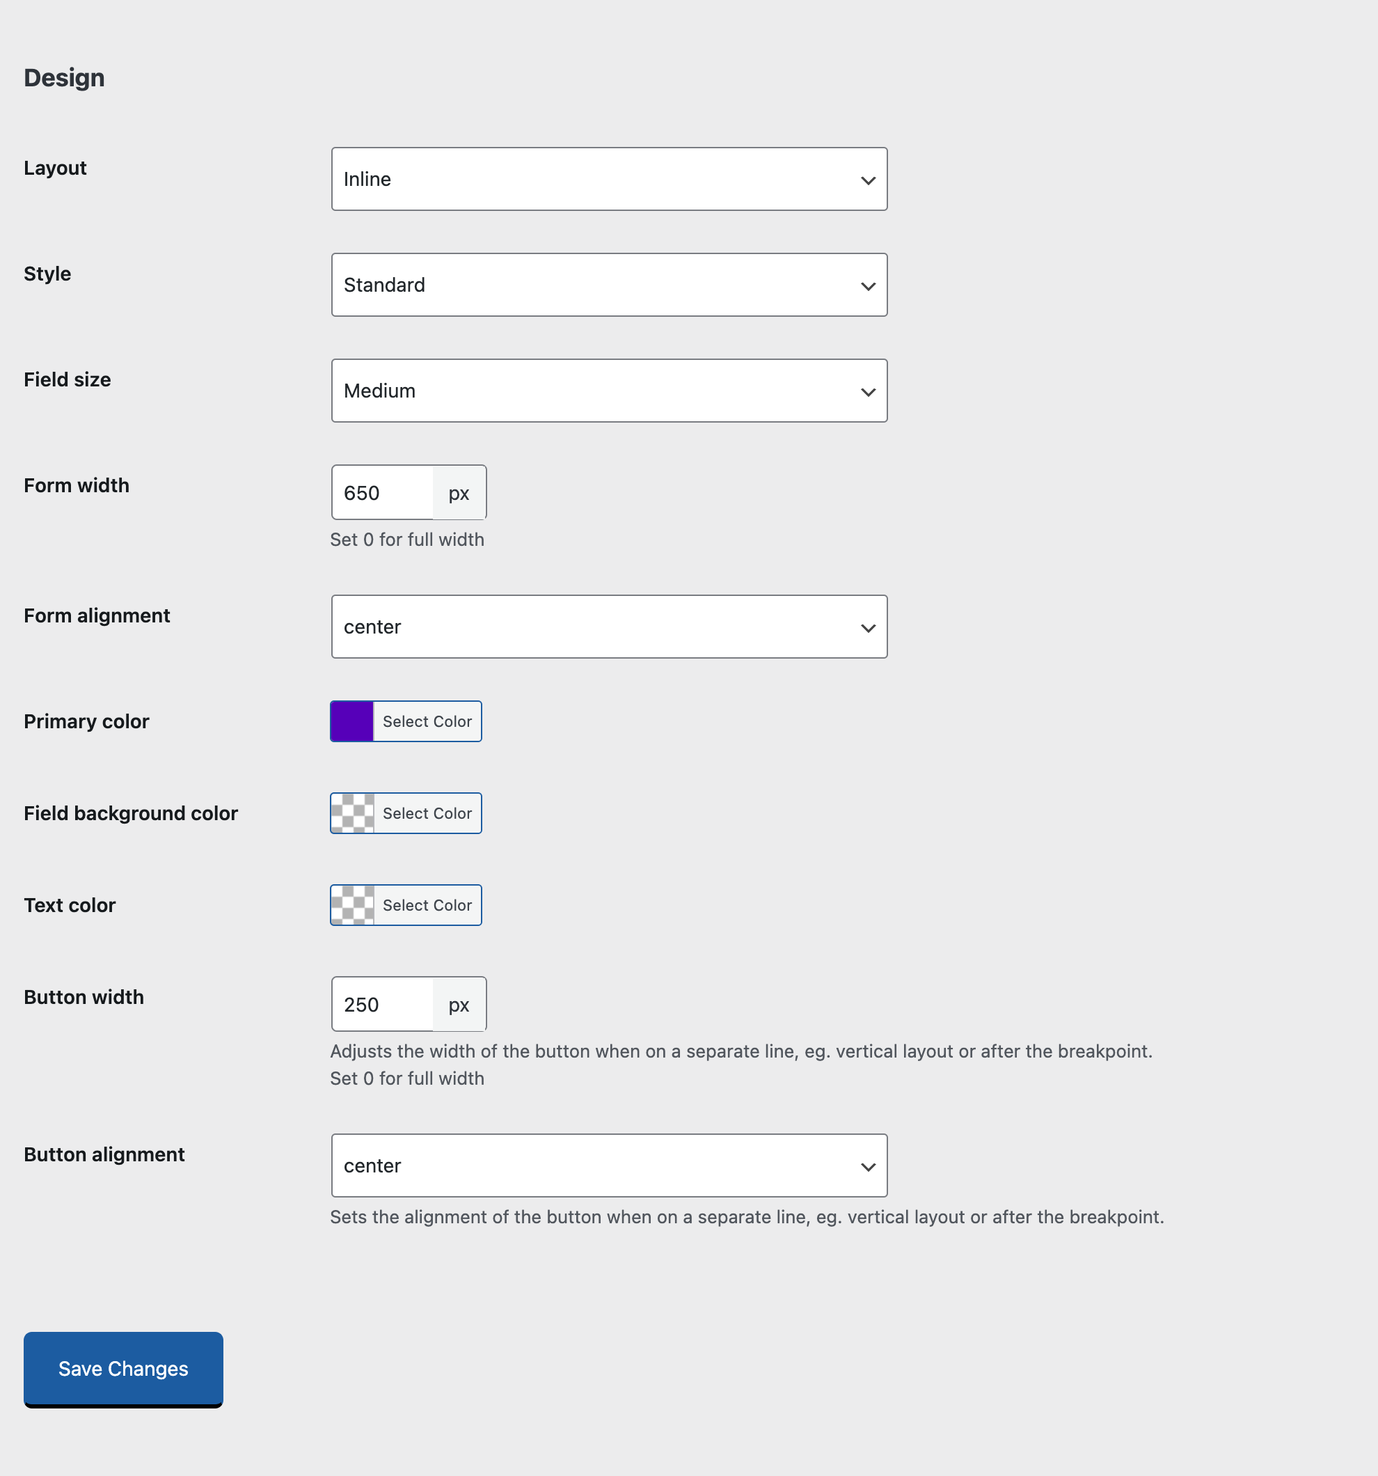The image size is (1378, 1476).
Task: Click the purple Primary color swatch
Action: [351, 722]
